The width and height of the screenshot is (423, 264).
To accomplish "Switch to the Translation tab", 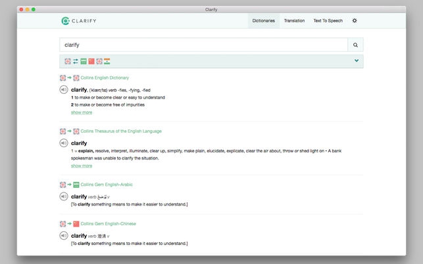I will point(294,21).
